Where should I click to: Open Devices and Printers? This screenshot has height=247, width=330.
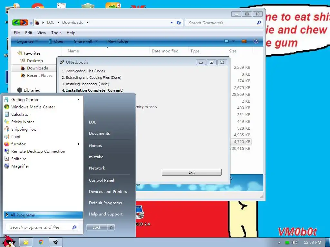coord(108,192)
